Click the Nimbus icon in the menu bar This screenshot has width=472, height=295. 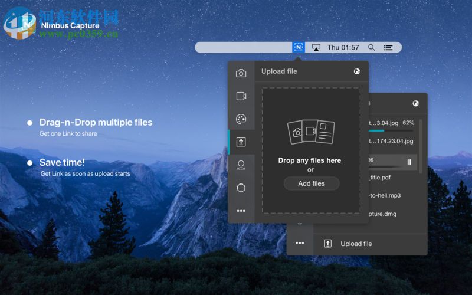[x=299, y=47]
